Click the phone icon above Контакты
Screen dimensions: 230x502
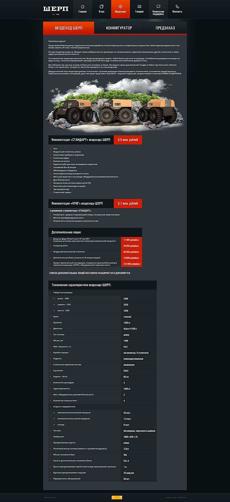click(177, 6)
